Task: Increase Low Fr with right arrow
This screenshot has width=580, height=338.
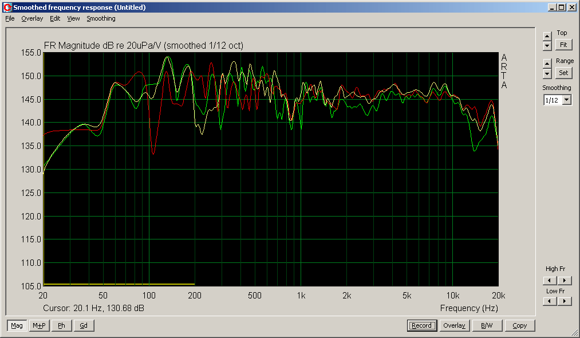Action: (x=565, y=301)
